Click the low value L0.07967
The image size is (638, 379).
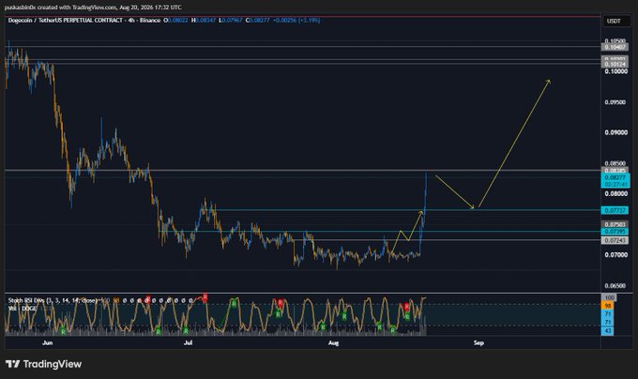pyautogui.click(x=231, y=20)
